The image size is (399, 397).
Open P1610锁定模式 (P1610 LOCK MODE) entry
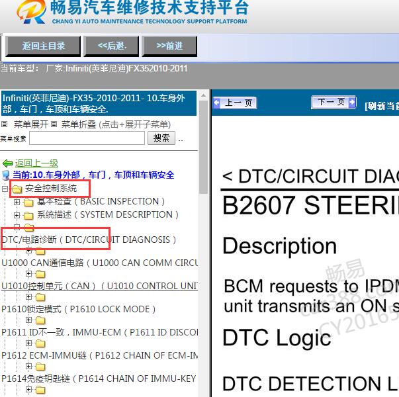coord(78,309)
